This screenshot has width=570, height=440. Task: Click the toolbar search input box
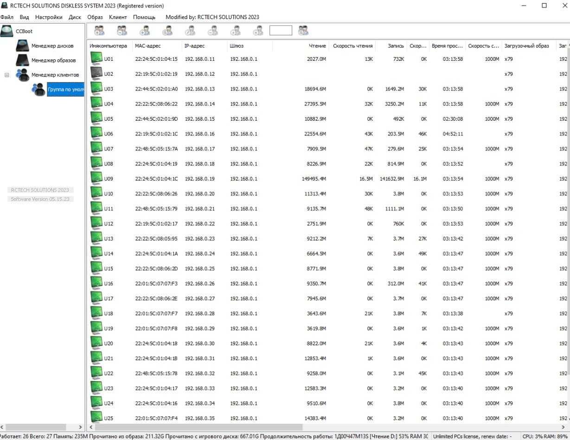(281, 31)
